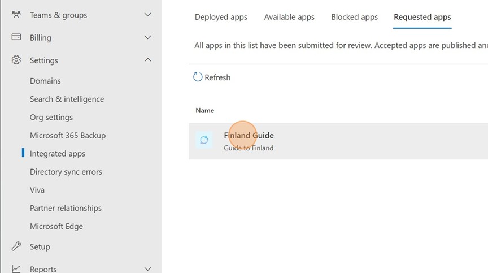Sort the list by Name column header

click(205, 110)
